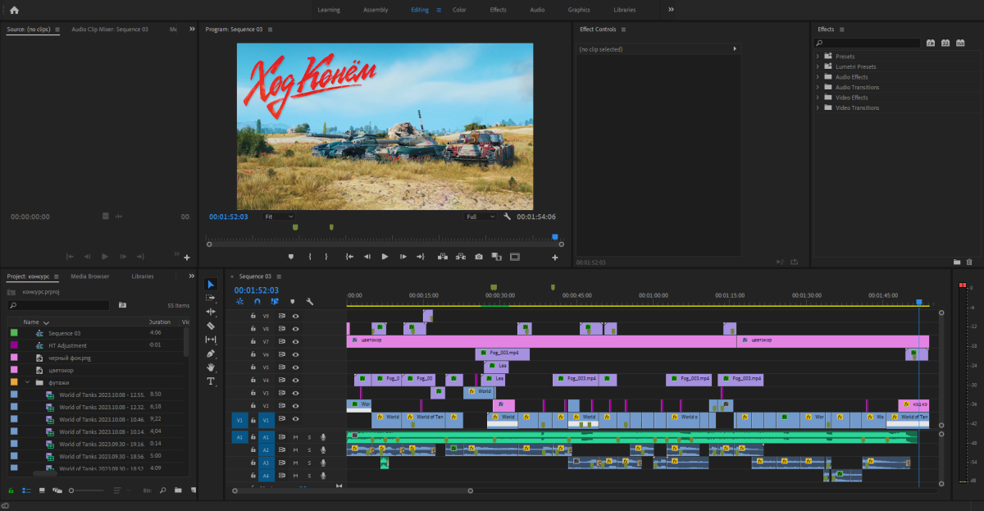Viewport: 984px width, 511px height.
Task: Mute audio track A1
Action: (x=295, y=437)
